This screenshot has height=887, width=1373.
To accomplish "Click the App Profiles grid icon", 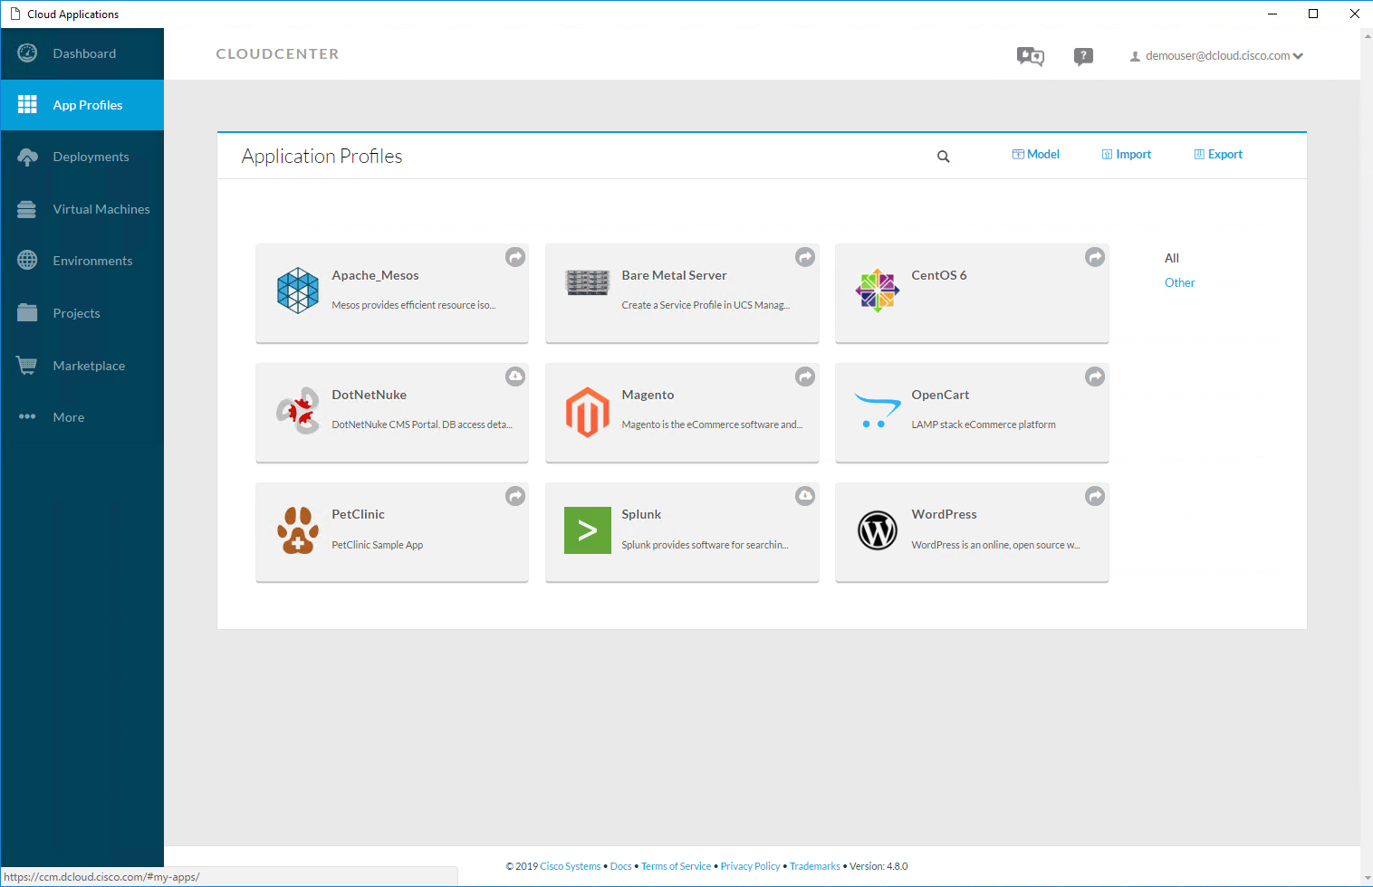I will (x=27, y=105).
